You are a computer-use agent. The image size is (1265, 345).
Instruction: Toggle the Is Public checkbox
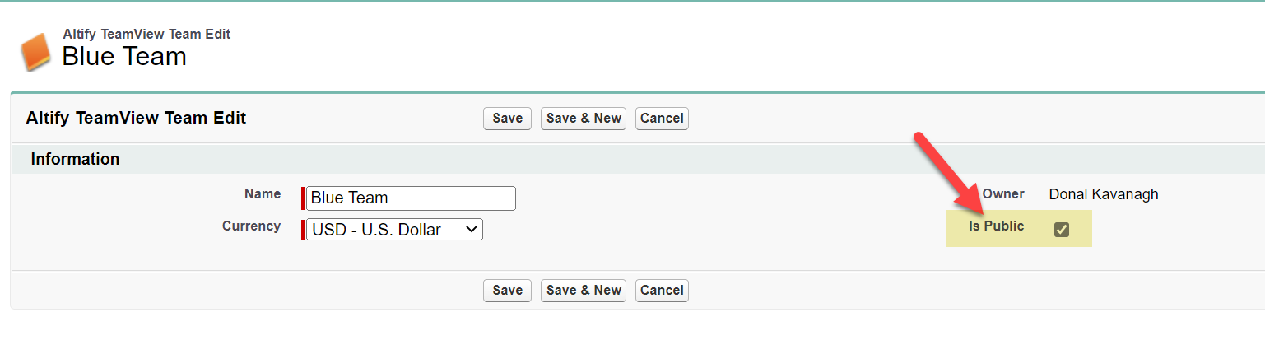[x=1062, y=230]
